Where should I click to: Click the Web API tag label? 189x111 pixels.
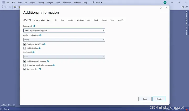tap(120, 20)
